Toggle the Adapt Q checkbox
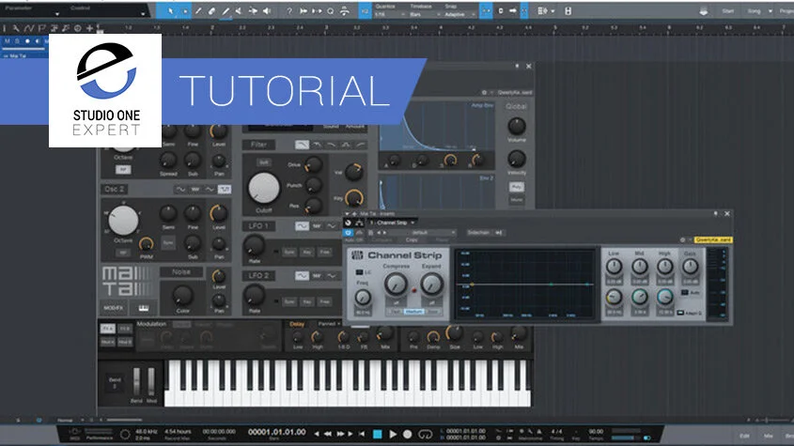Viewport: 794px width, 446px height. [x=680, y=313]
